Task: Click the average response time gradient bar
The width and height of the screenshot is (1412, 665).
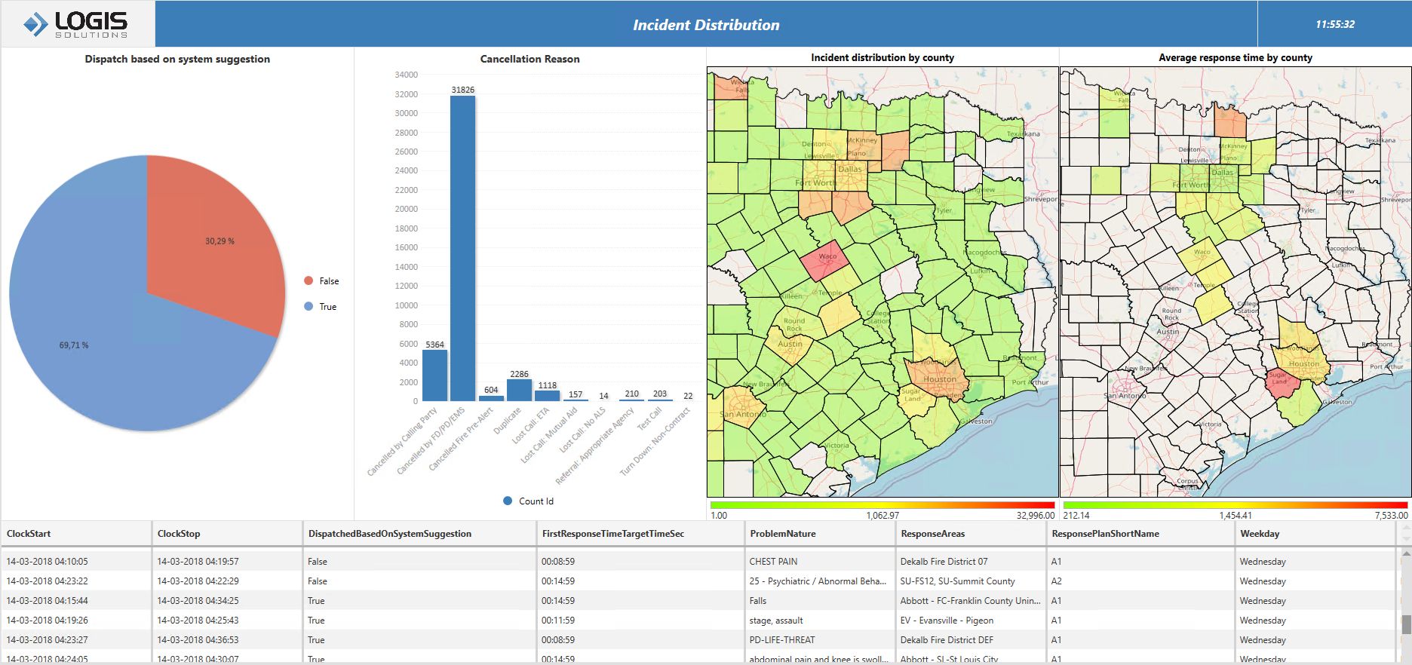Action: 1235,505
